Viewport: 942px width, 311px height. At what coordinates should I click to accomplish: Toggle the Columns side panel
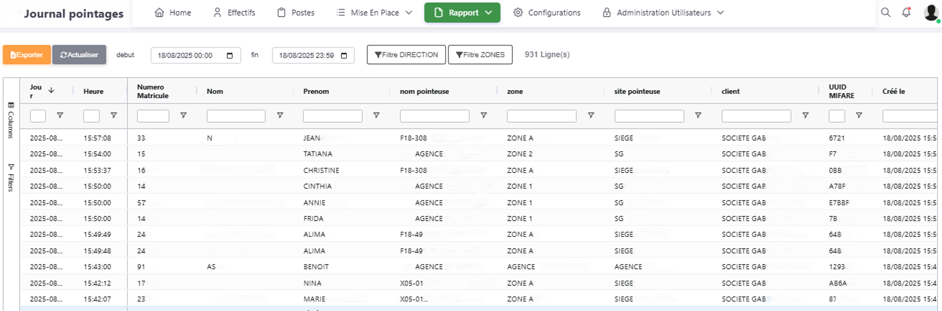tap(11, 120)
